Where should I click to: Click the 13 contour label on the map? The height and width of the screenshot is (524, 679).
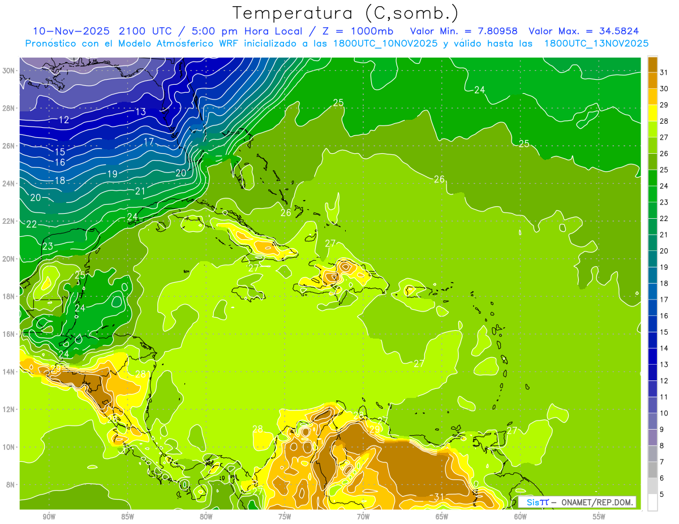pos(141,112)
